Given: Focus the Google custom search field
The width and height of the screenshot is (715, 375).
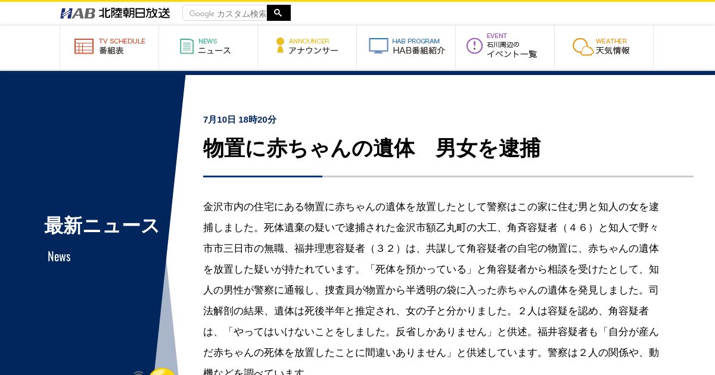Looking at the screenshot, I should (x=225, y=13).
